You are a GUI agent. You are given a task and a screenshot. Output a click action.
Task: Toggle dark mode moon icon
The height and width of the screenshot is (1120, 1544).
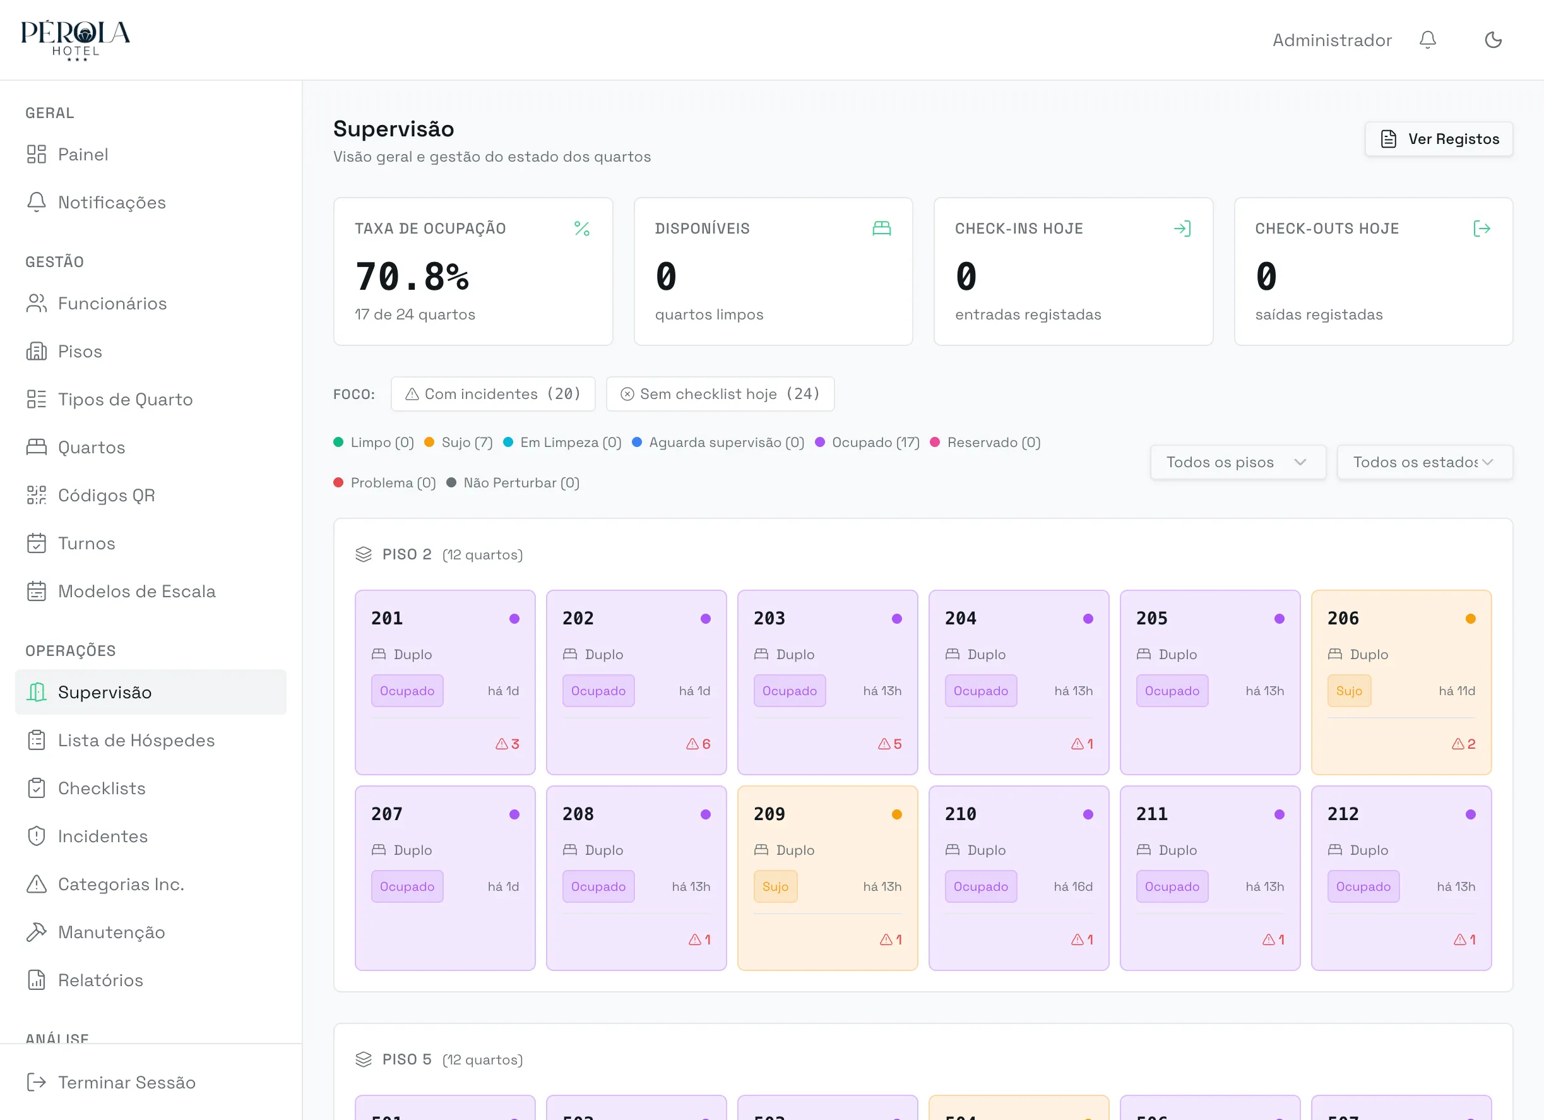pyautogui.click(x=1493, y=40)
